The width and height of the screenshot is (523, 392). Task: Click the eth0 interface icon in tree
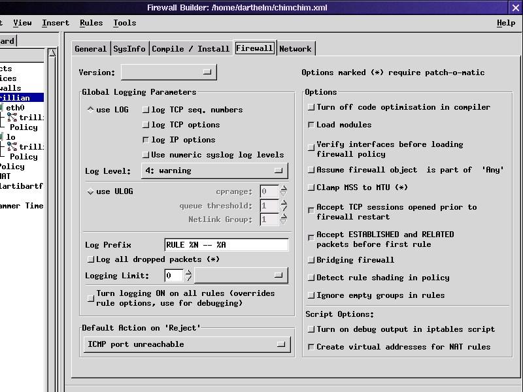coord(2,108)
